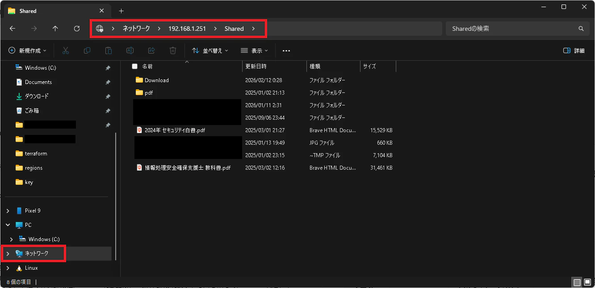Click the Download folder icon
This screenshot has height=288, width=595.
139,80
